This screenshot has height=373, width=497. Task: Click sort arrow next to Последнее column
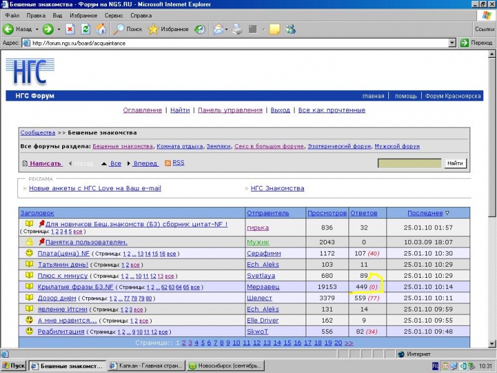[x=447, y=213]
